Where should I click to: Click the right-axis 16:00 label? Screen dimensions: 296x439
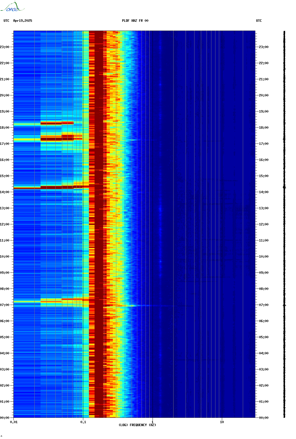(264, 160)
